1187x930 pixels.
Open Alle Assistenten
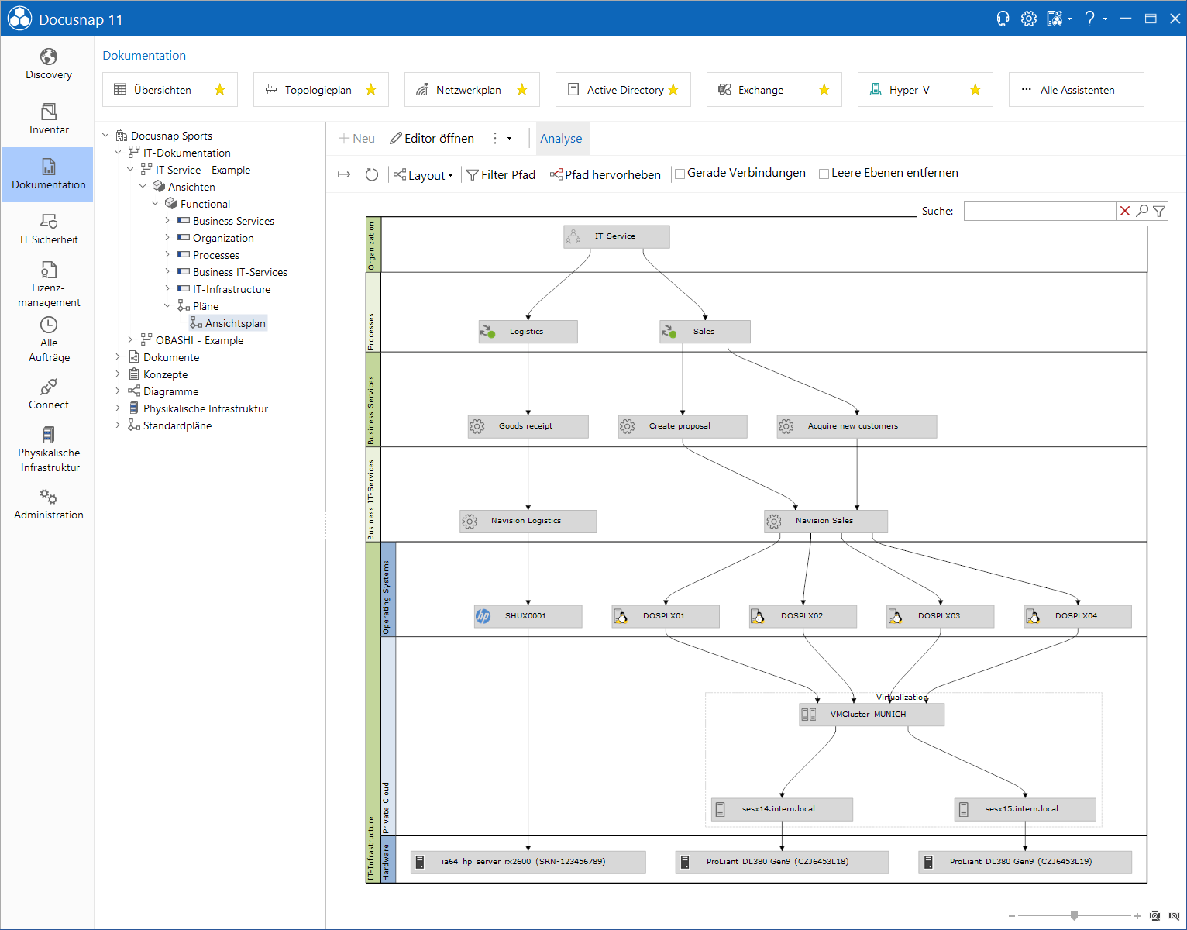(1076, 89)
